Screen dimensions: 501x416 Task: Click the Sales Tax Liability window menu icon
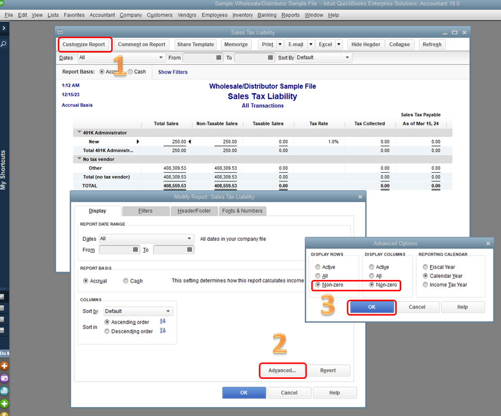tap(60, 32)
